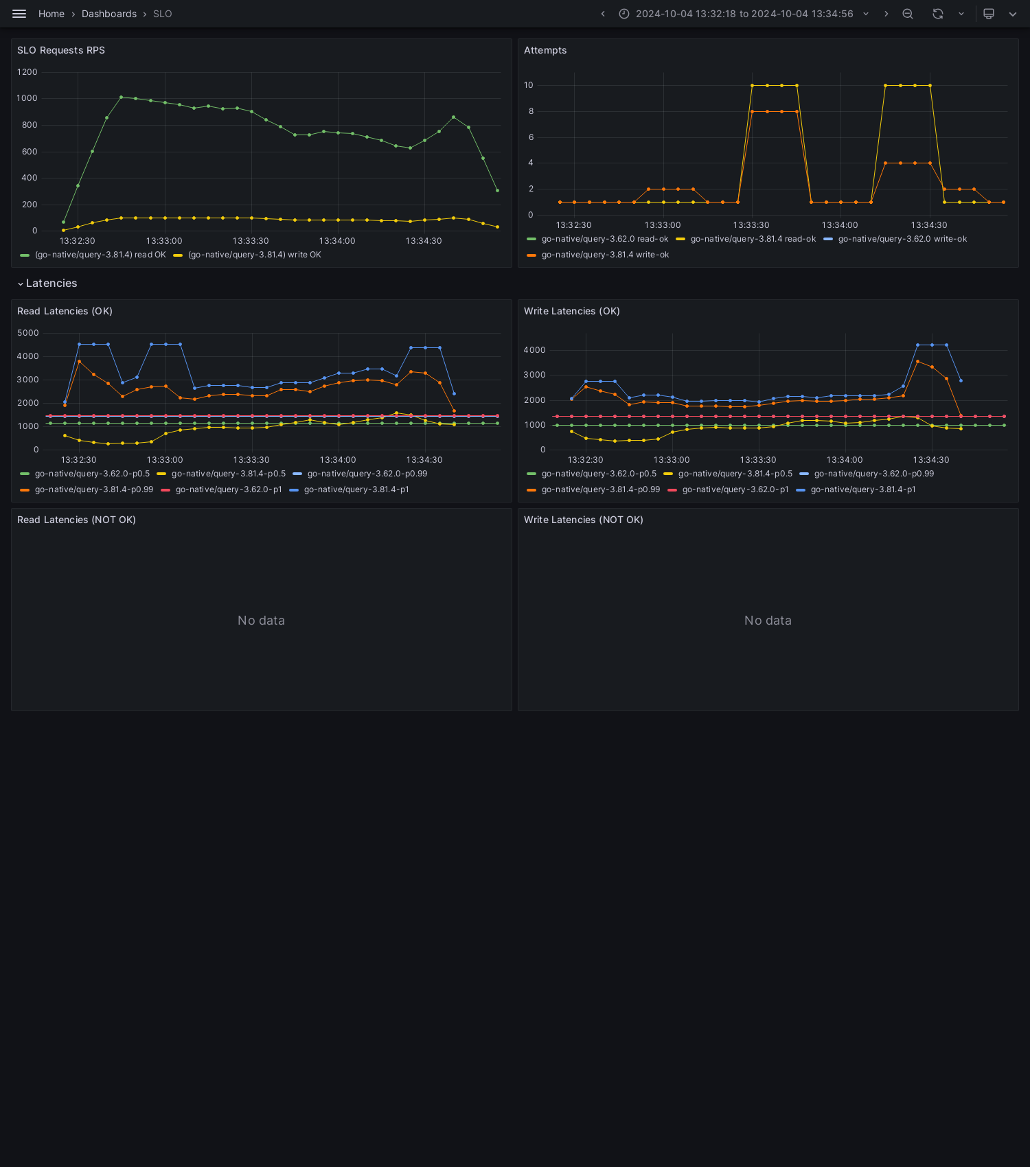Toggle query-3.81.4-p0.5 in Write Latencies legend
The width and height of the screenshot is (1030, 1167).
[735, 474]
